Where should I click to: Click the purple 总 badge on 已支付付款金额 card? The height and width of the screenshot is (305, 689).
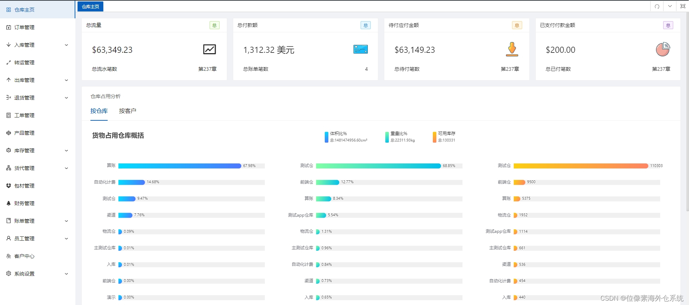pos(668,25)
